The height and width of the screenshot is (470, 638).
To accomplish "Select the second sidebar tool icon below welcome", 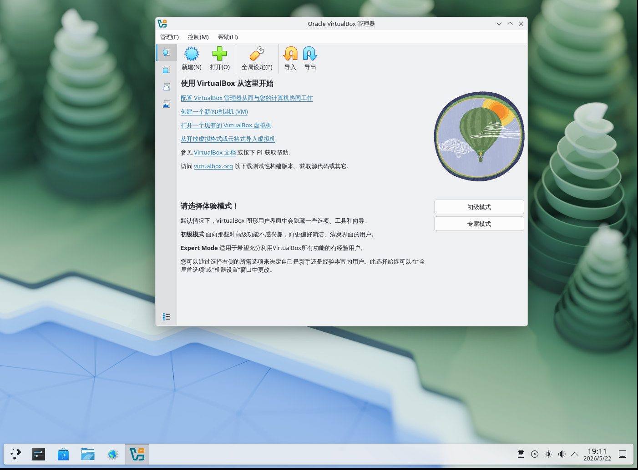I will pos(167,70).
